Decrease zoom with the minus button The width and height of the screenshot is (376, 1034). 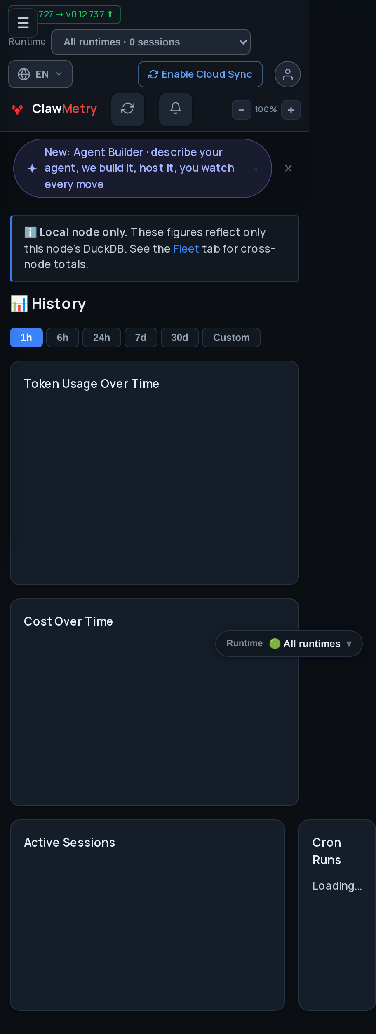(x=242, y=110)
